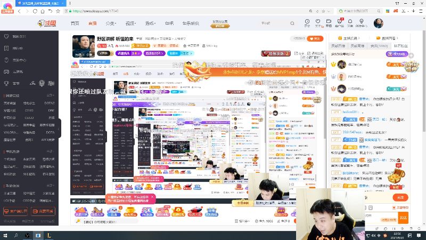This screenshot has height=240, width=426.
Task: Click the header search input field
Action: point(273,23)
